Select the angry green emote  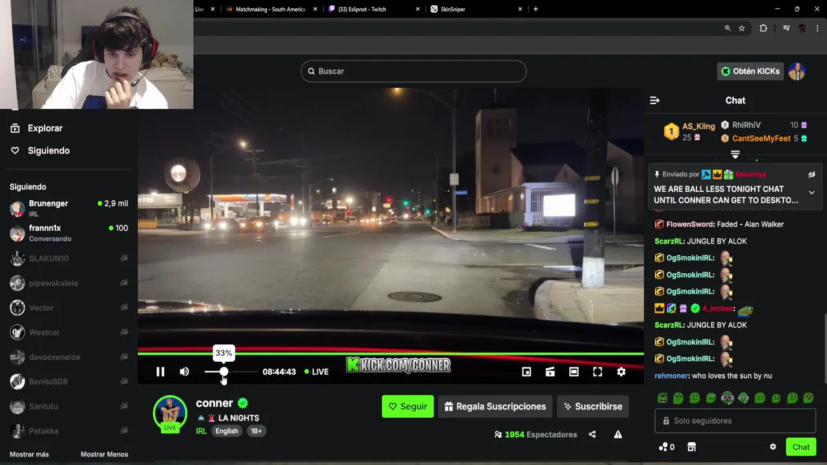pyautogui.click(x=662, y=398)
